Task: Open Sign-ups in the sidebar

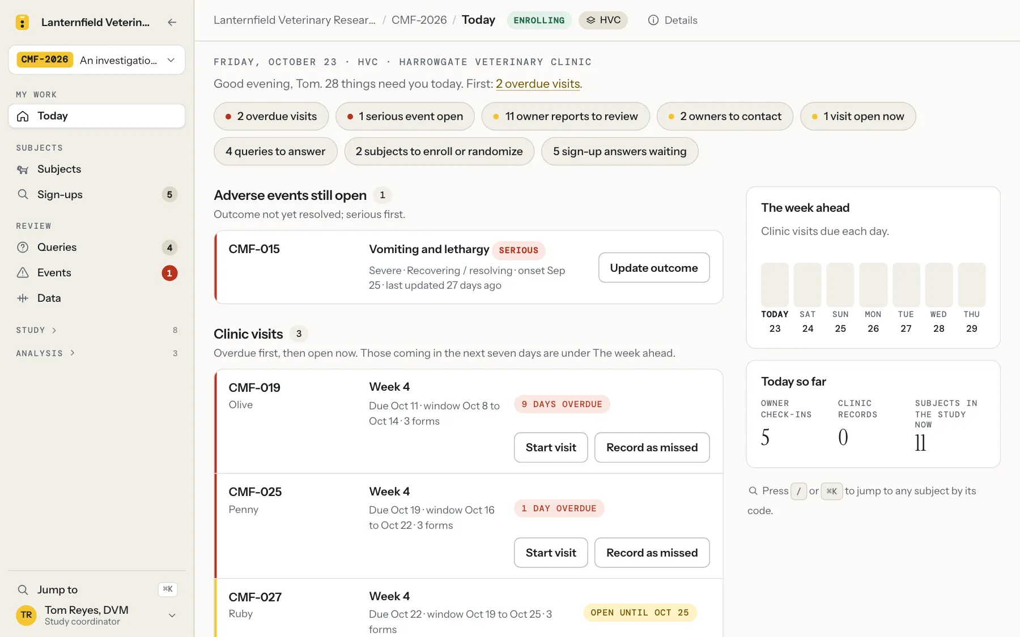Action: pos(97,195)
